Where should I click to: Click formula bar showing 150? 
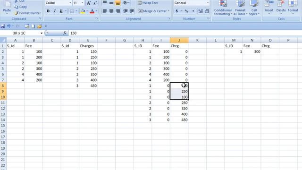tap(185, 33)
